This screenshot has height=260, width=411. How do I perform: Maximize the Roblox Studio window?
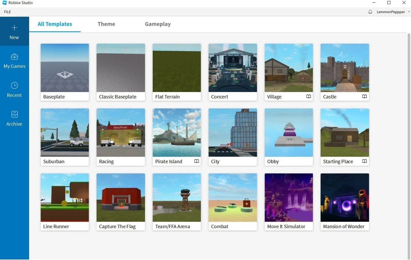pyautogui.click(x=389, y=3)
